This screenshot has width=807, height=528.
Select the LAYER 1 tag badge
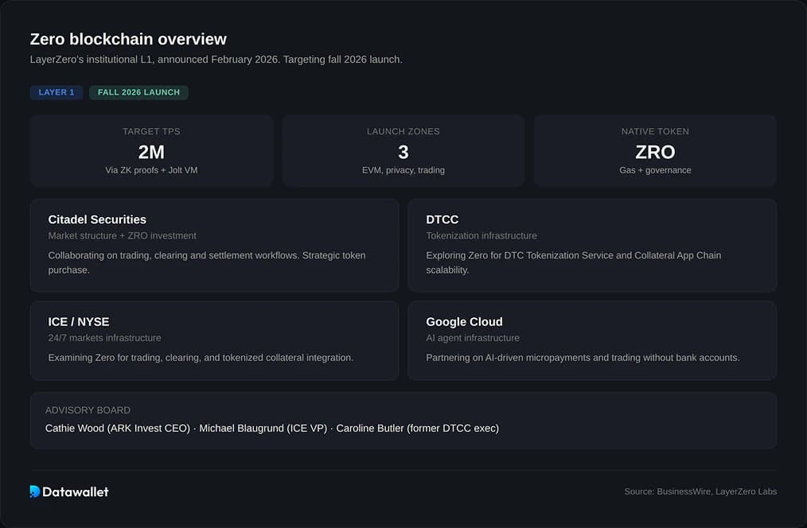pos(57,92)
